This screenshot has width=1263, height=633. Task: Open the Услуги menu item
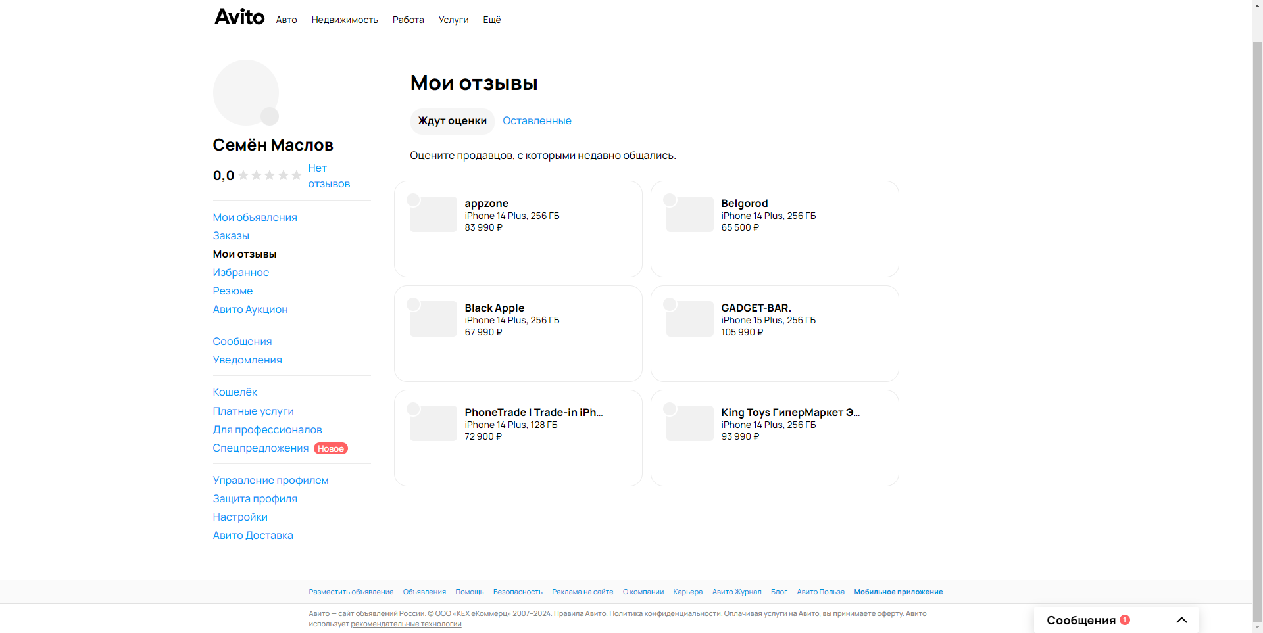point(454,20)
